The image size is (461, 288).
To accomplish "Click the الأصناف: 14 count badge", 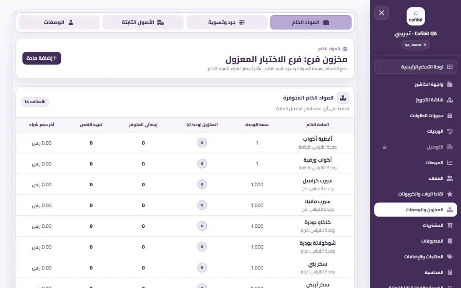I will point(35,102).
